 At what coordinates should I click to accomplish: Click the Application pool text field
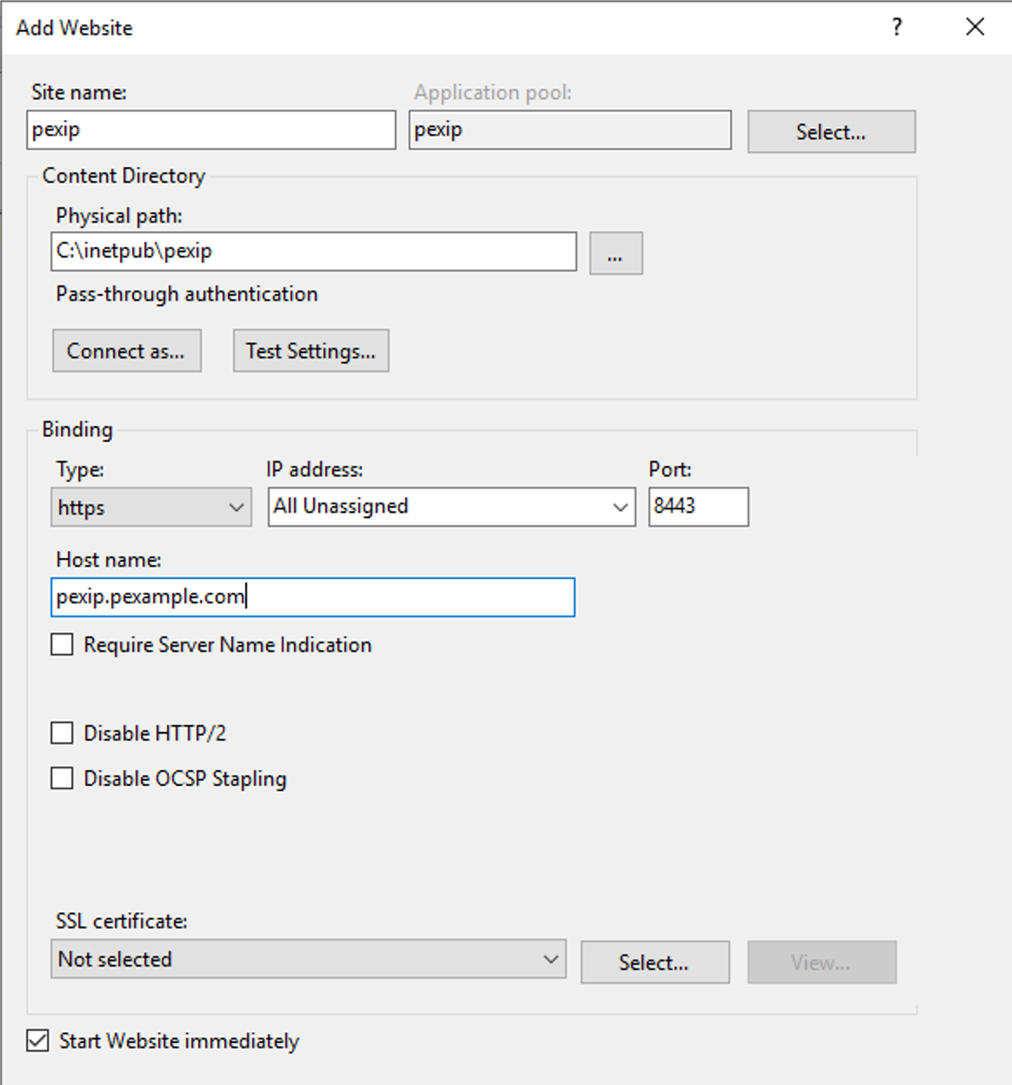(569, 130)
